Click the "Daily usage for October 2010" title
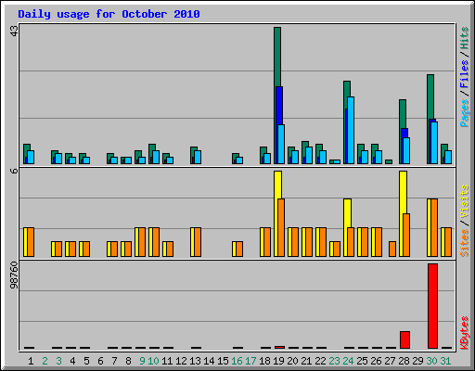Image resolution: width=475 pixels, height=371 pixels. [x=109, y=14]
